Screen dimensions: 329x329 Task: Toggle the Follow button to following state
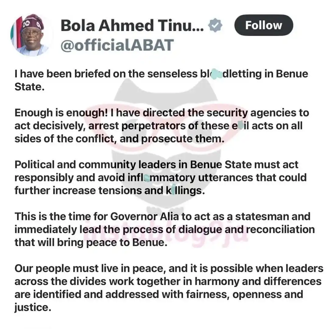click(264, 26)
